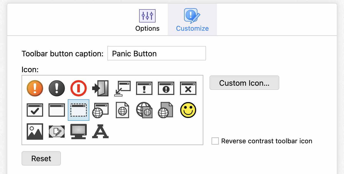
Task: Click the dashed empty window icon
Action: point(79,110)
